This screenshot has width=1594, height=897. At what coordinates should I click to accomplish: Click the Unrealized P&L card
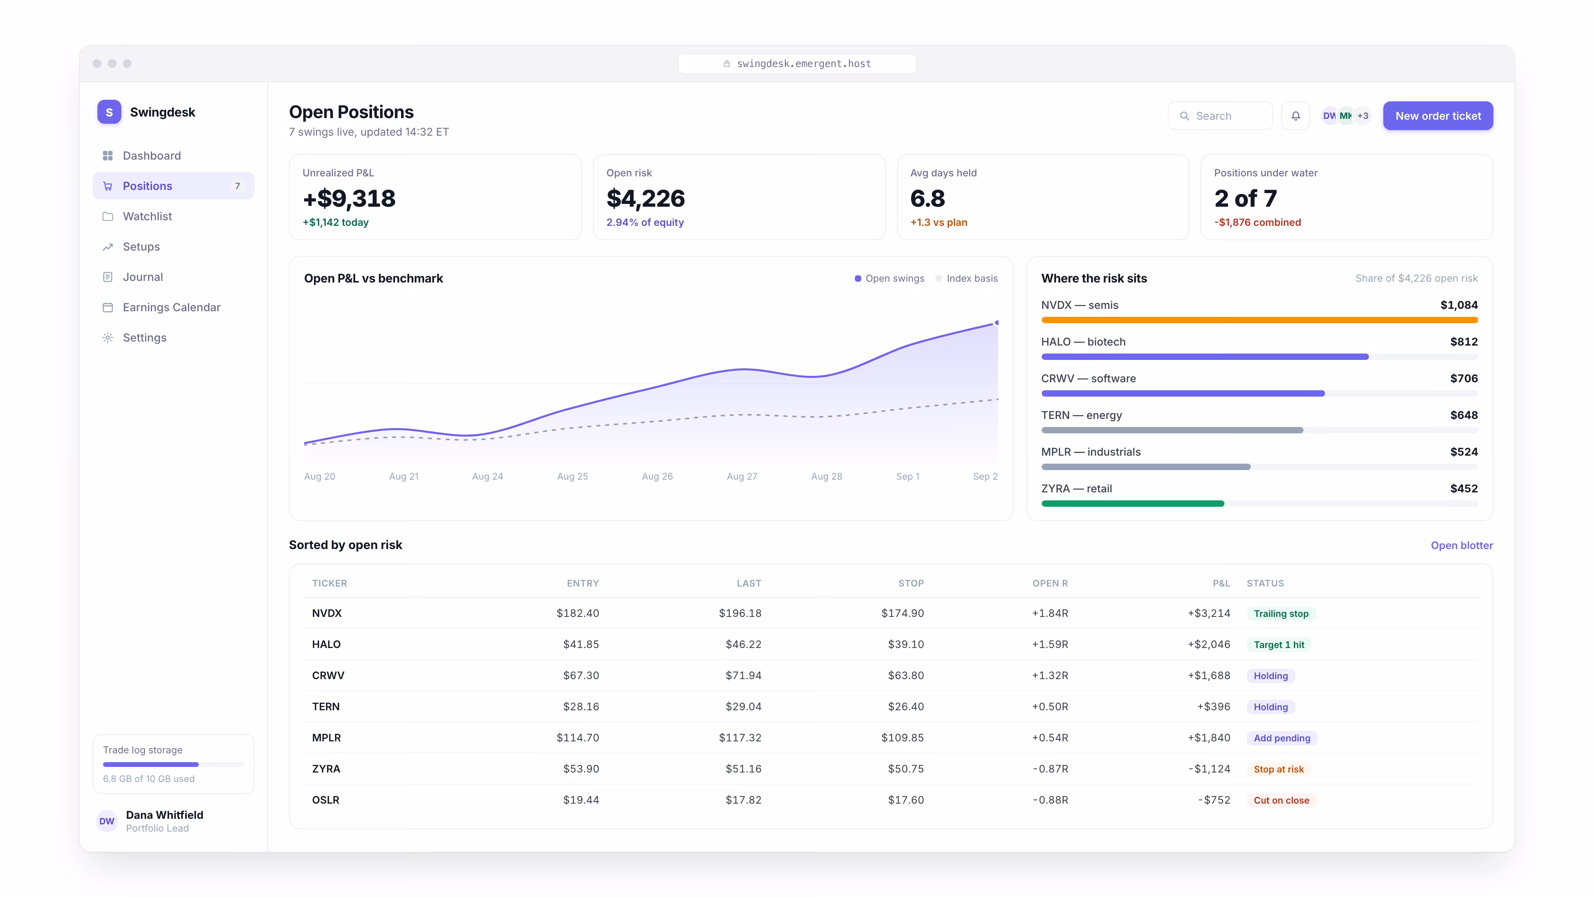pyautogui.click(x=435, y=198)
